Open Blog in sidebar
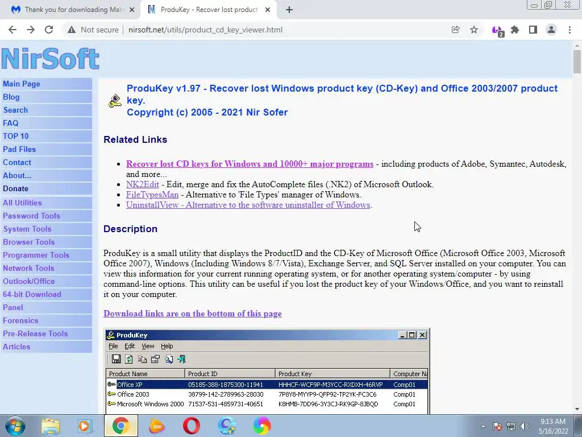582x437 pixels. click(x=11, y=97)
